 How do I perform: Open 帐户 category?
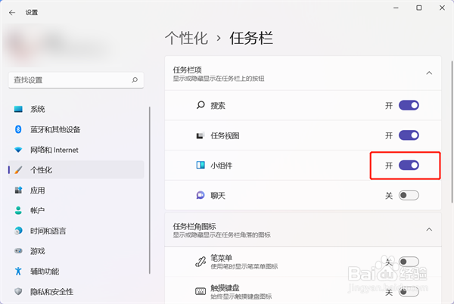76,210
